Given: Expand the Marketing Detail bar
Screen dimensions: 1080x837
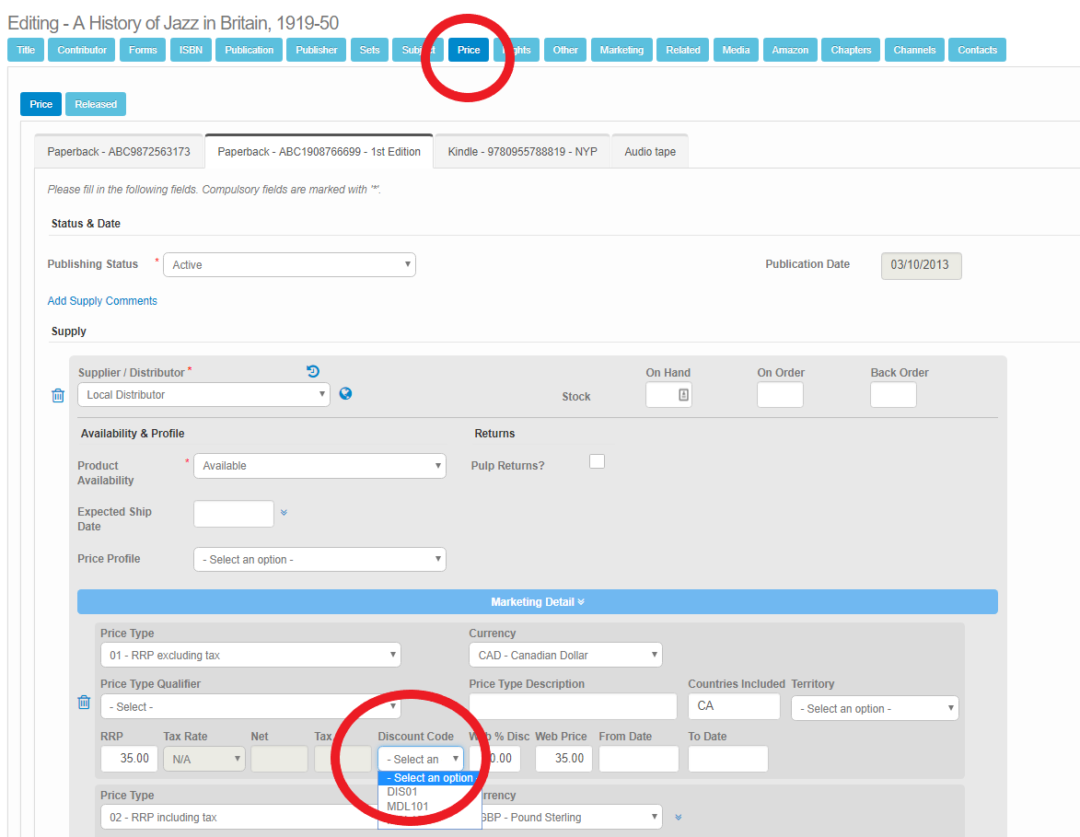Looking at the screenshot, I should [x=538, y=602].
